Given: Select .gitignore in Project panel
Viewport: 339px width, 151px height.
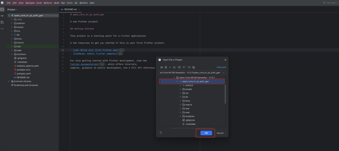Looking at the screenshot, I should [22, 58].
